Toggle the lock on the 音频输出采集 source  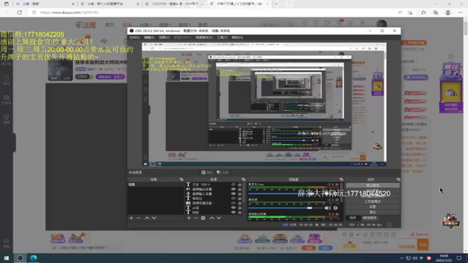pos(240,189)
